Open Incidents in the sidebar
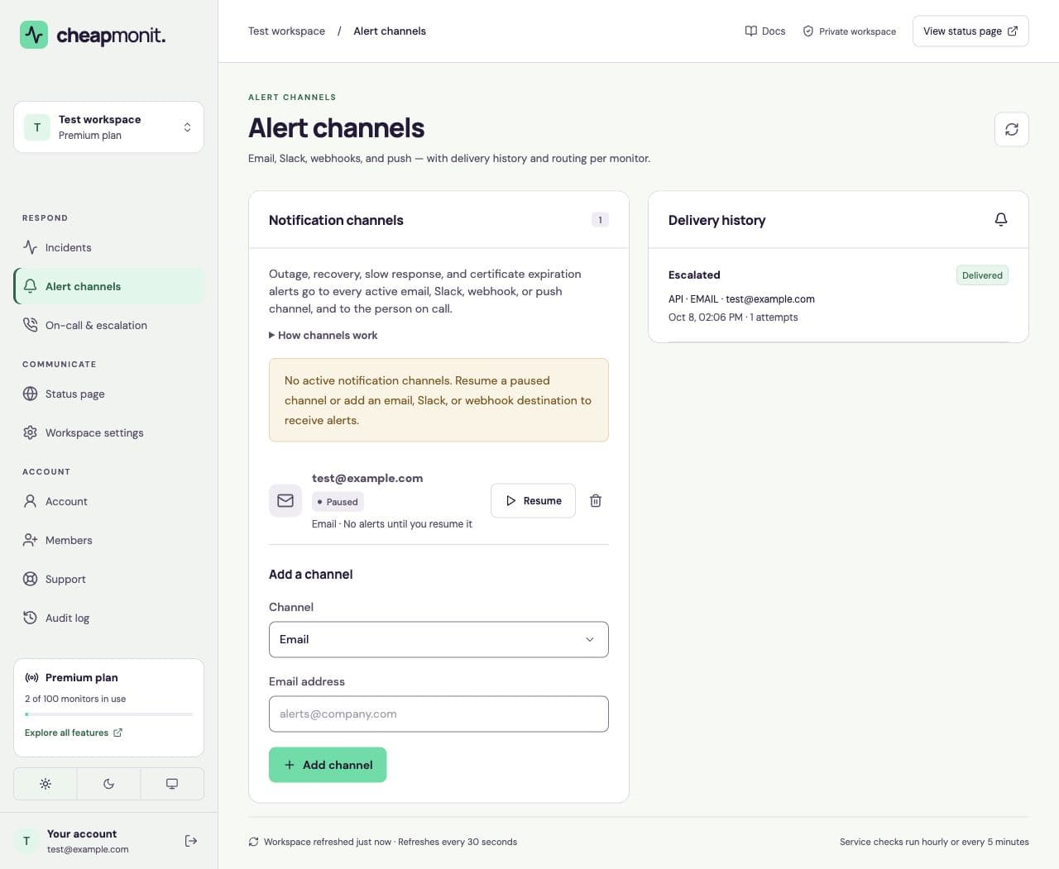 pos(108,247)
